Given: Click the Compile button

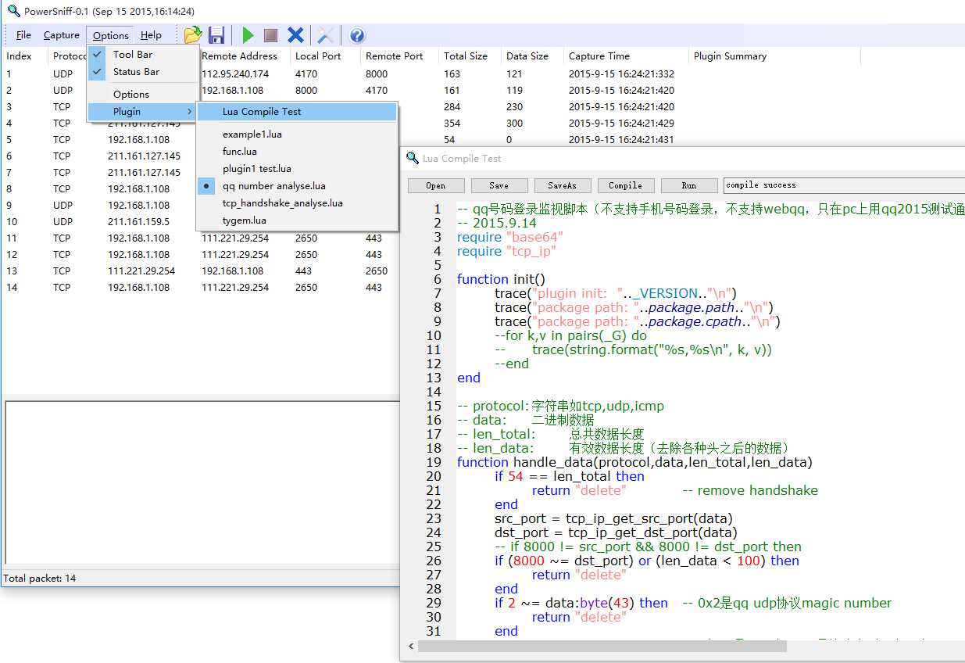Looking at the screenshot, I should [625, 185].
